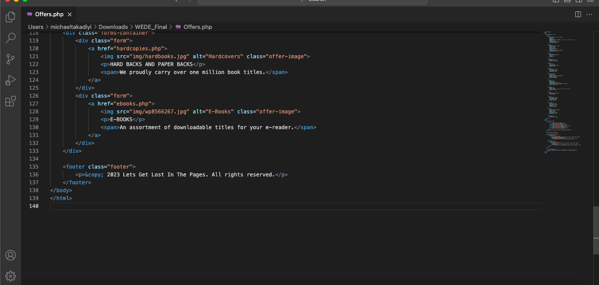This screenshot has height=285, width=599.
Task: Open the Extensions view
Action: 11,101
